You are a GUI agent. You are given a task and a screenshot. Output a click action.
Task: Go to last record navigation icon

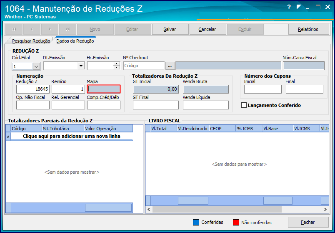[x=68, y=29]
